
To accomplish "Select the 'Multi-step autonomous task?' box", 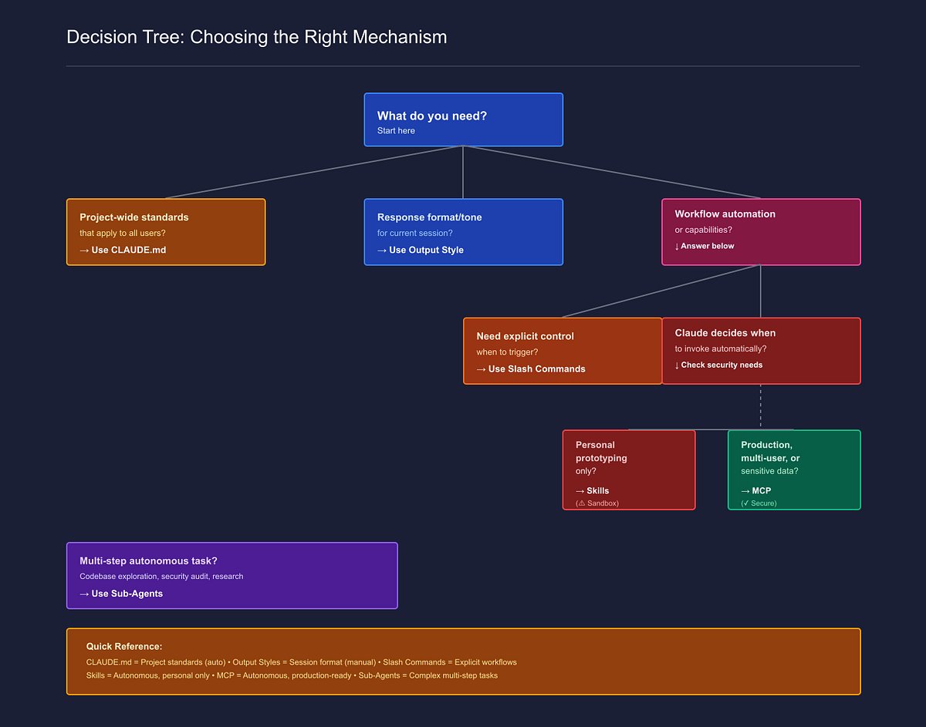I will click(231, 576).
